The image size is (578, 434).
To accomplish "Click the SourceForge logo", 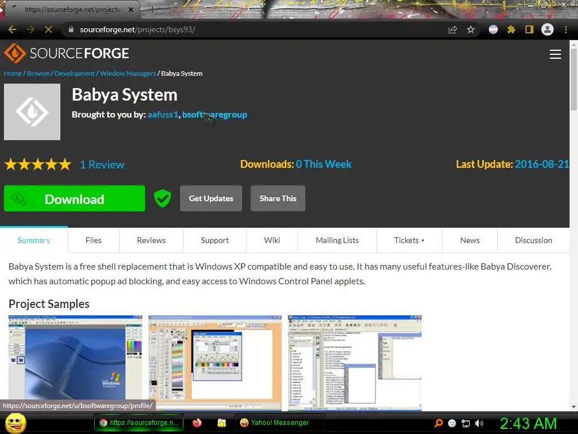I will tap(67, 53).
